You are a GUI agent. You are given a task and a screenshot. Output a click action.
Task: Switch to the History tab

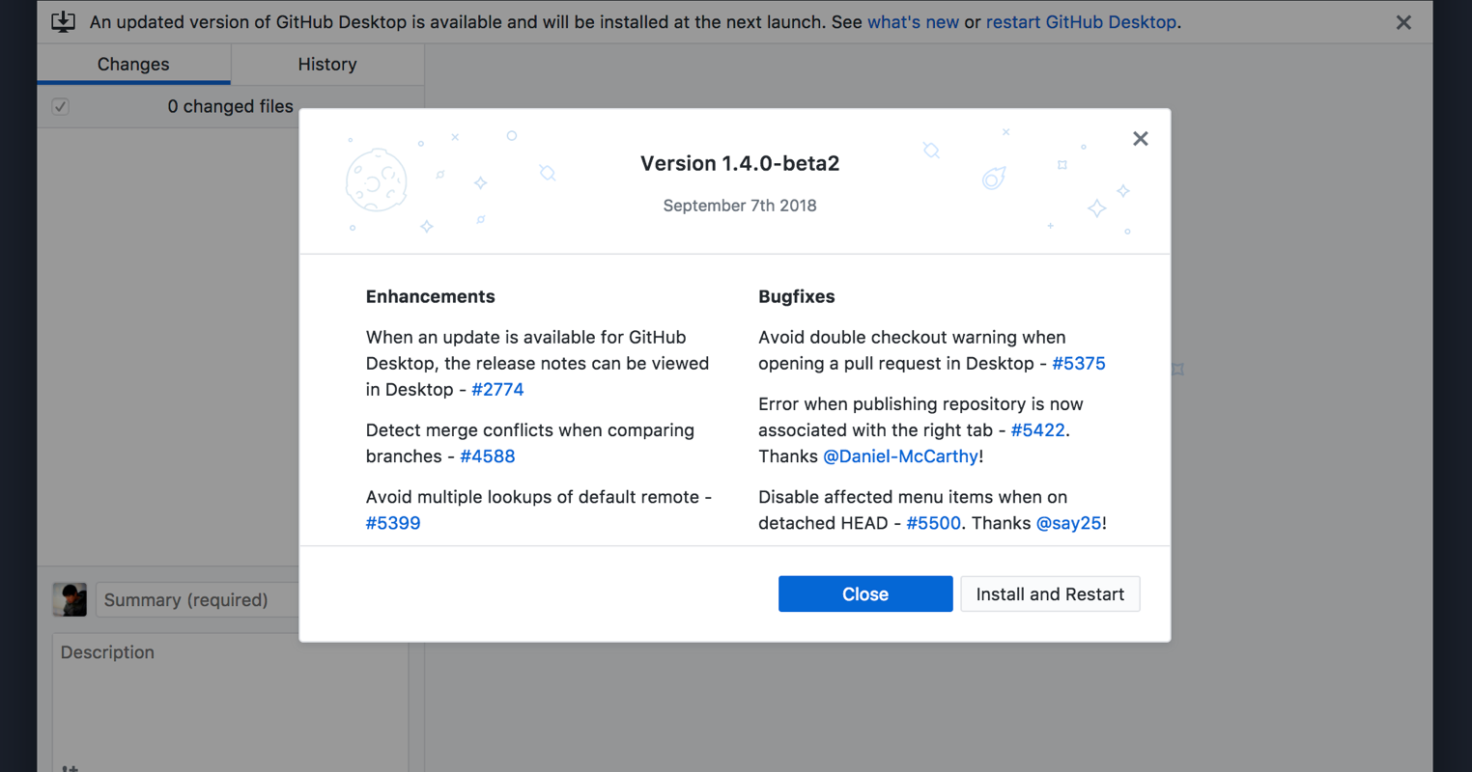pyautogui.click(x=326, y=64)
